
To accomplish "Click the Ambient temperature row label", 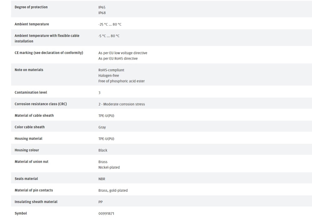I will 32,24.
